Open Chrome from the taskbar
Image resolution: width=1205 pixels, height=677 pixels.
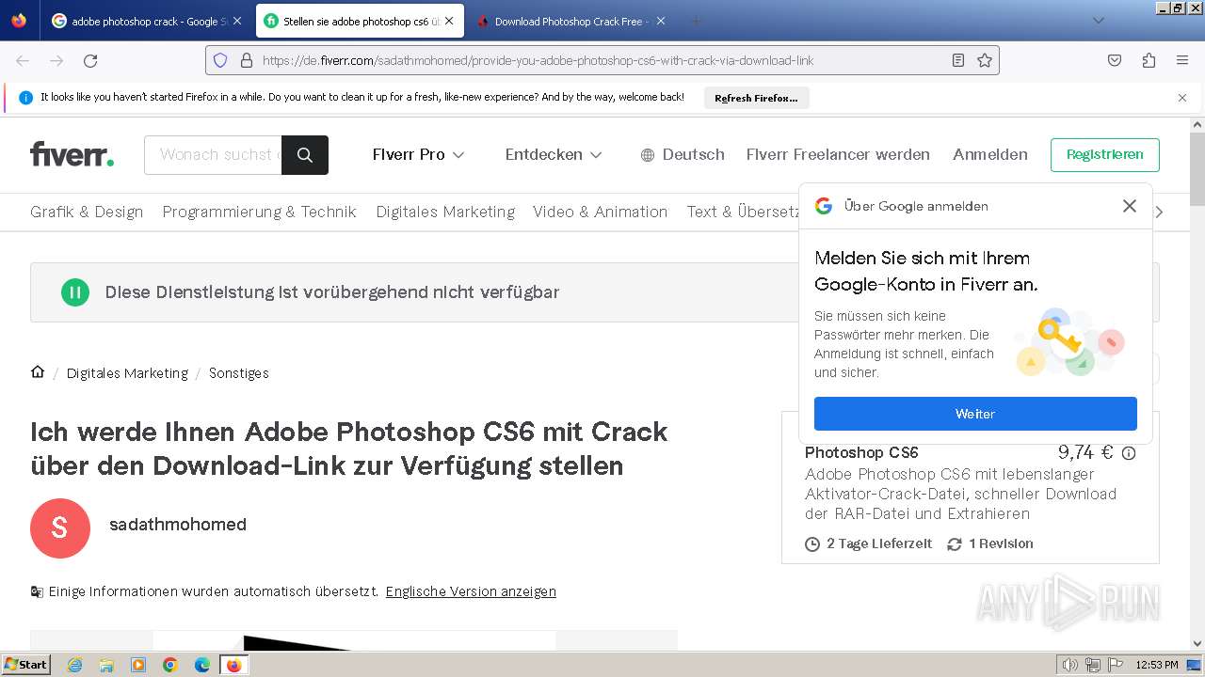[170, 665]
